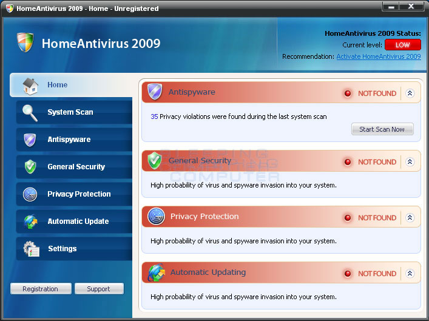Image resolution: width=429 pixels, height=321 pixels.
Task: Open Antispyware in the sidebar
Action: [74, 140]
